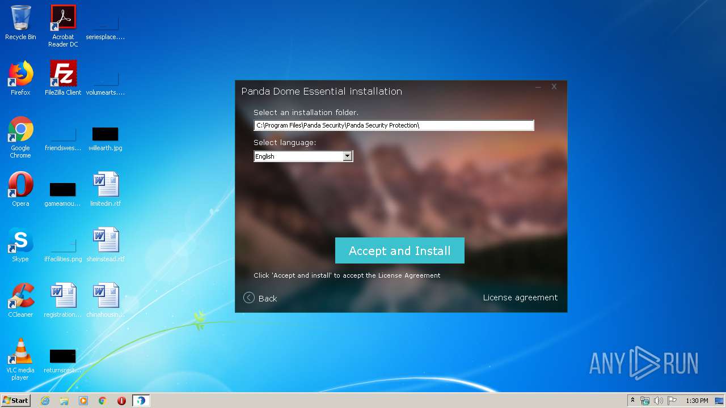Open Windows Media Player from taskbar
The width and height of the screenshot is (726, 408).
(83, 401)
